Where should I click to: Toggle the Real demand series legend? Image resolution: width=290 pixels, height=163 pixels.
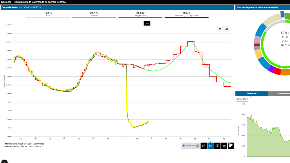coord(48,14)
